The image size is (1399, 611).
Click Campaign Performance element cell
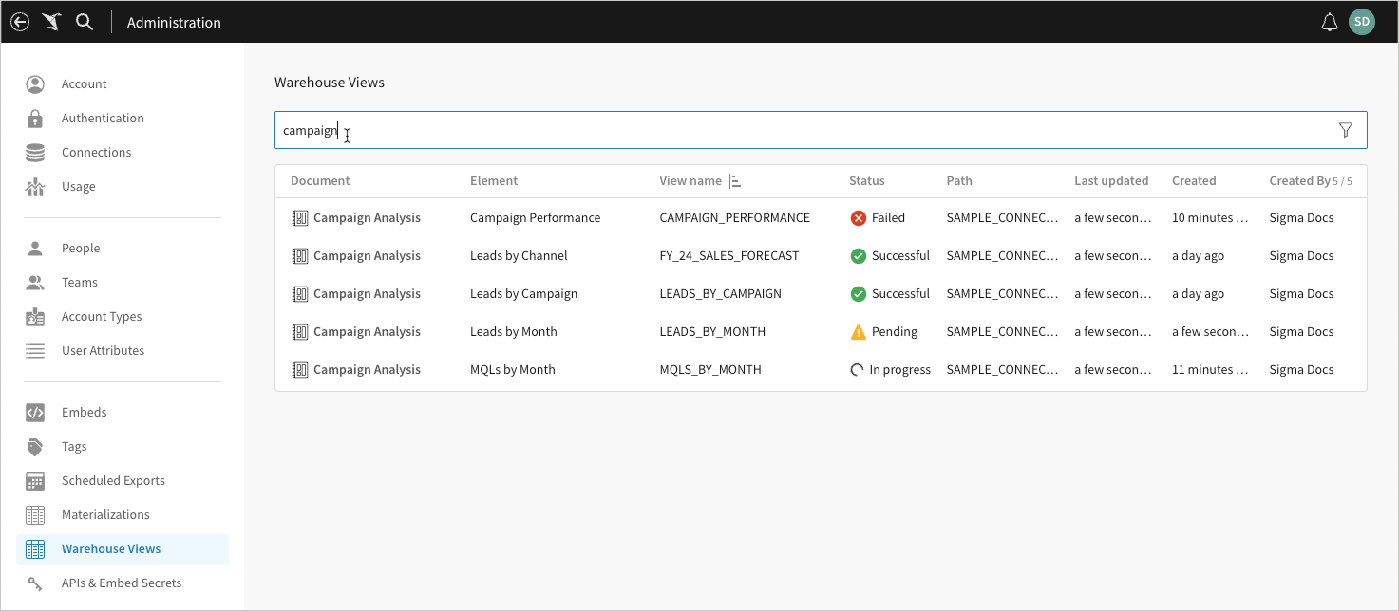pyautogui.click(x=535, y=218)
